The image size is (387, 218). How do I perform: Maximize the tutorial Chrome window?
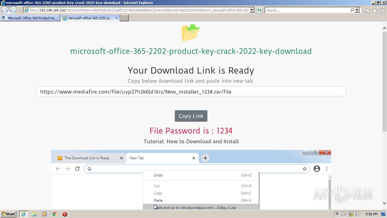point(315,152)
